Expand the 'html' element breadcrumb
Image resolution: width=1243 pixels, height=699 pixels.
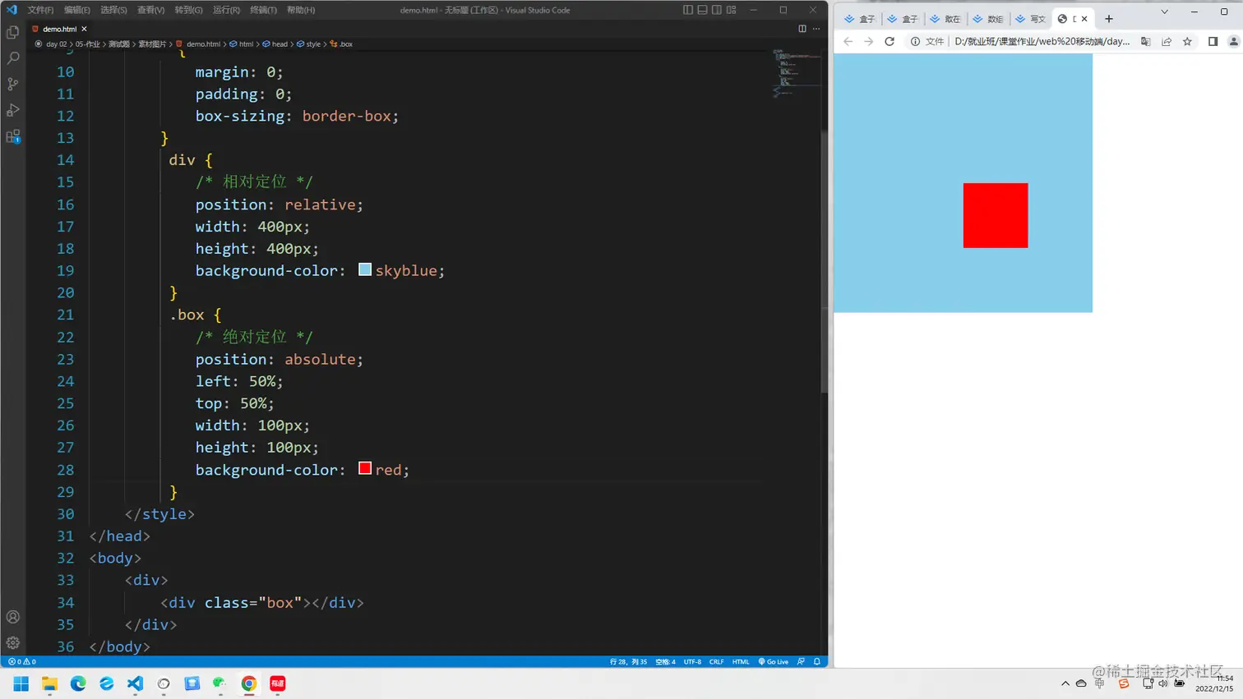[242, 44]
